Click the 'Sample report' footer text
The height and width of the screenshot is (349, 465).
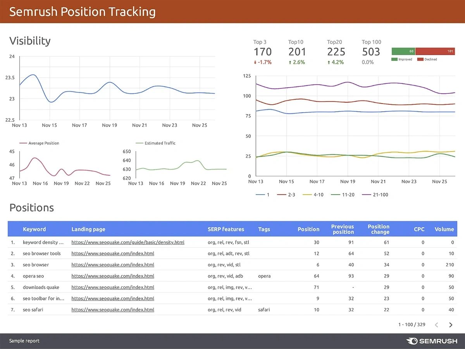click(24, 341)
